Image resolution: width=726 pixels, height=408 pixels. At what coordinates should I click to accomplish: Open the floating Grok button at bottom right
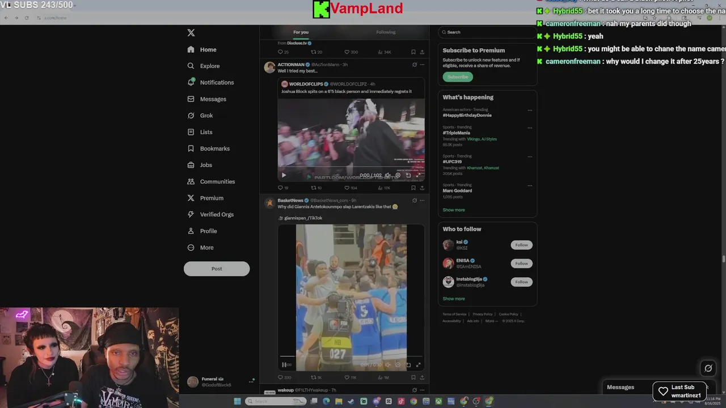(x=708, y=368)
